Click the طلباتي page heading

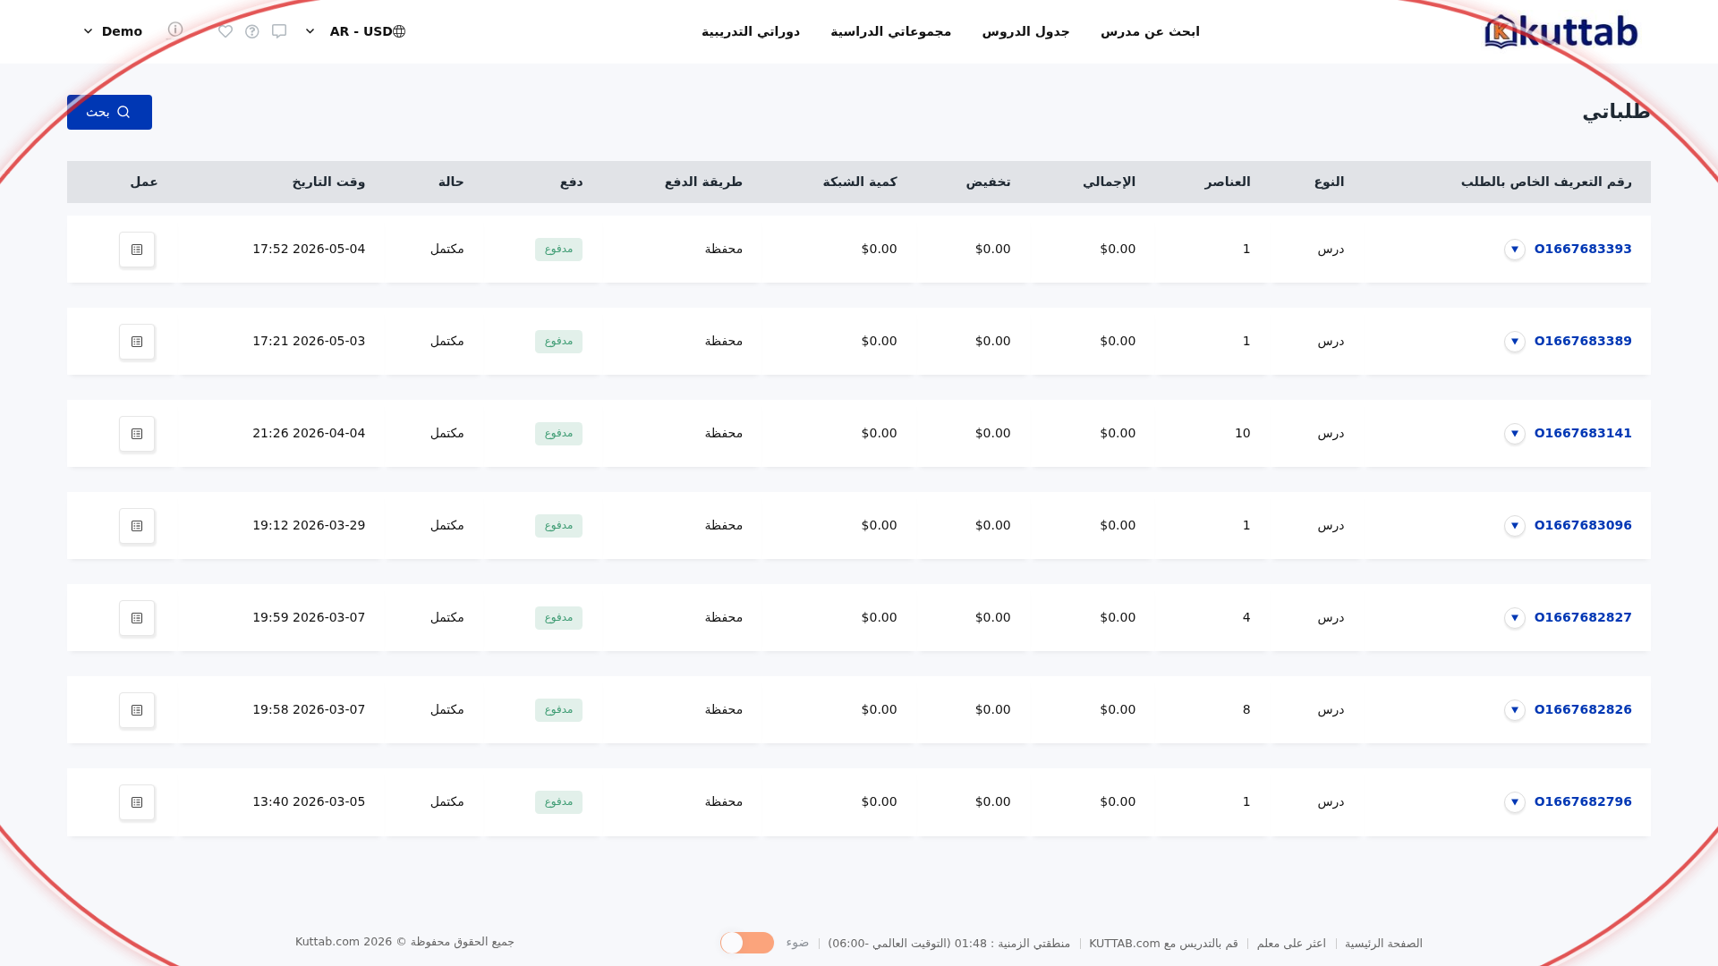[x=1616, y=112]
